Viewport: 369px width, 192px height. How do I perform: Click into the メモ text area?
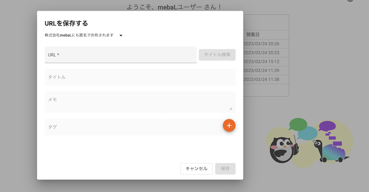[x=140, y=102]
